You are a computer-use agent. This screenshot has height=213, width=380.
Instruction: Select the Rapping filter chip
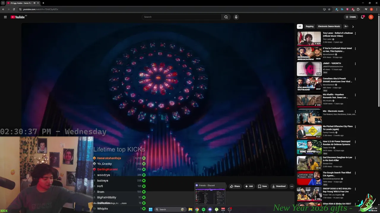click(x=310, y=26)
